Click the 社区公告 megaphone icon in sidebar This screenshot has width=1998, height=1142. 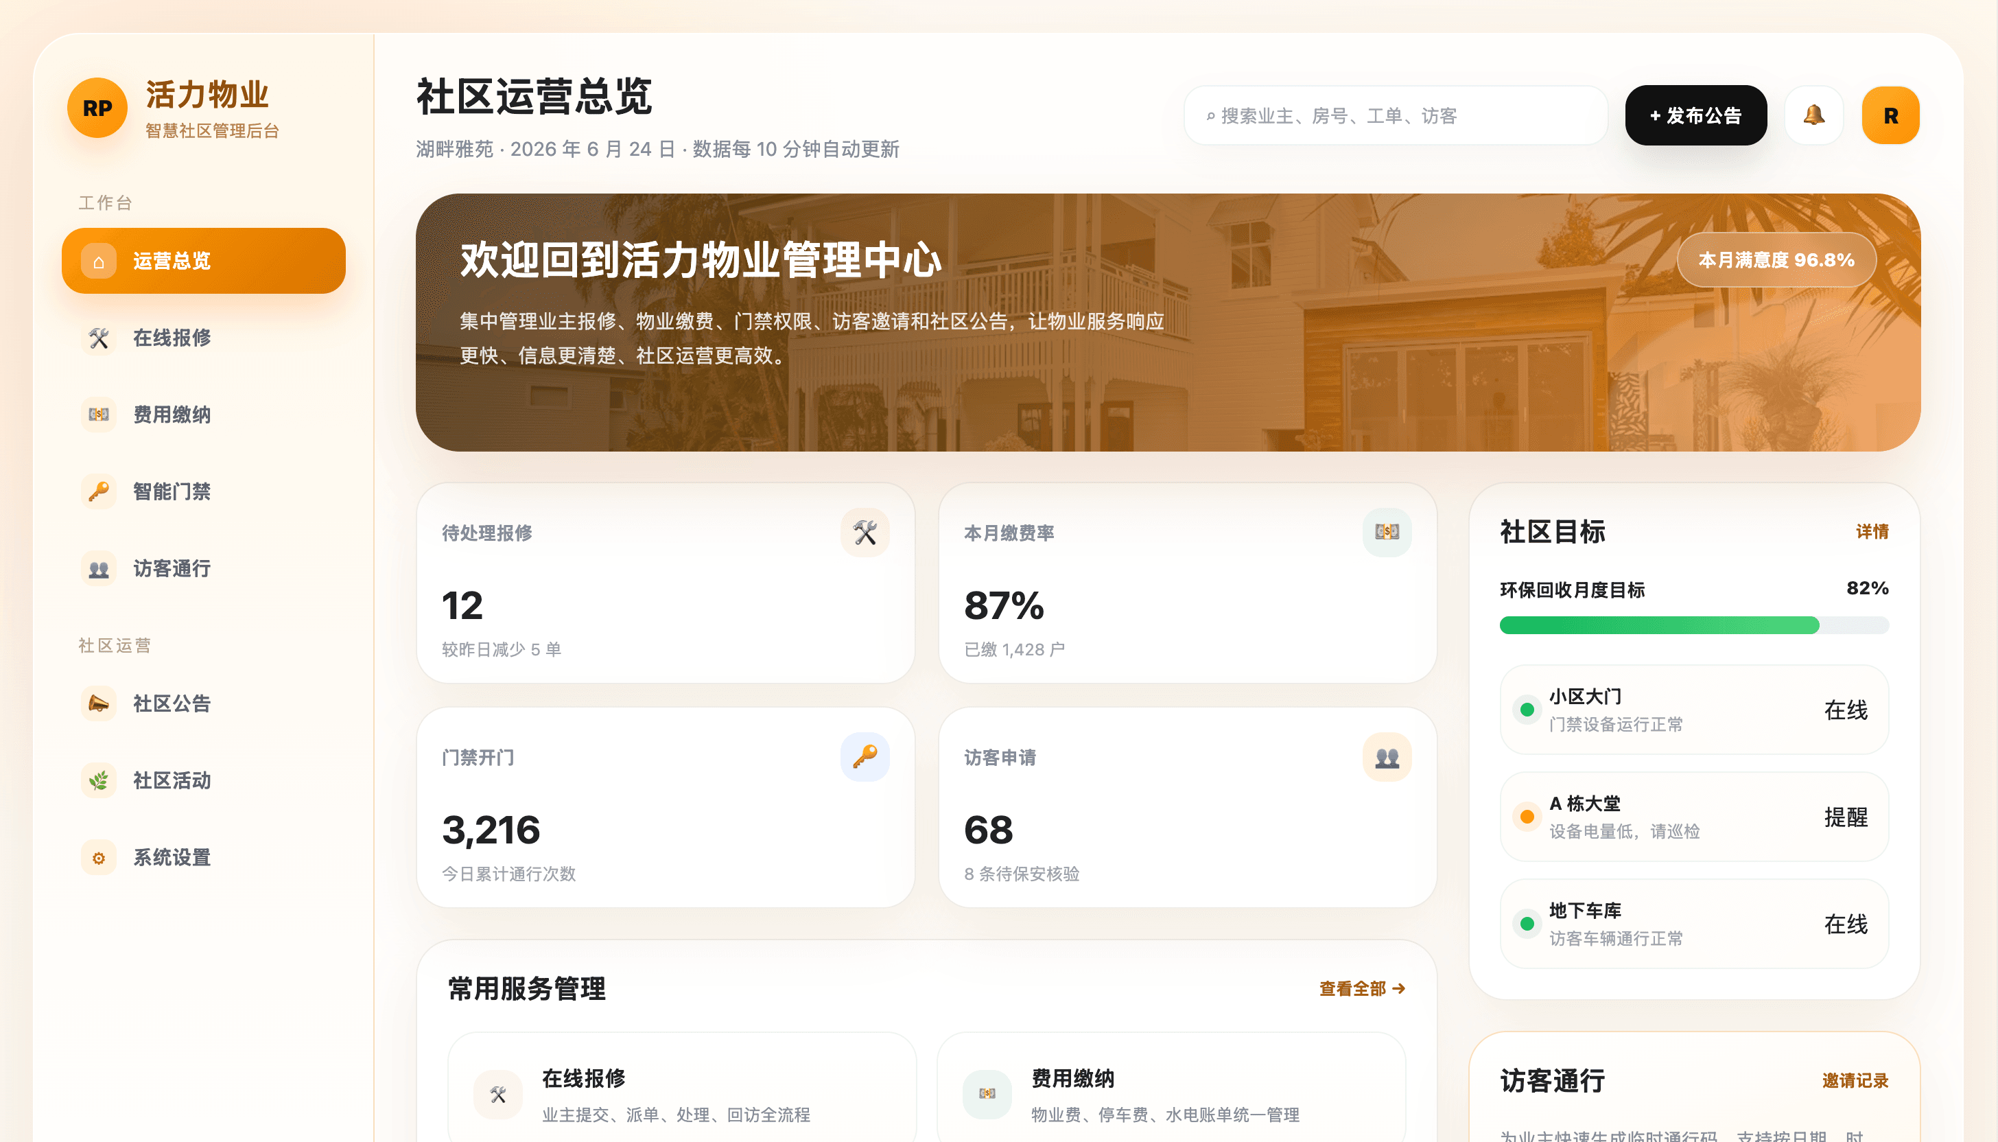coord(99,703)
